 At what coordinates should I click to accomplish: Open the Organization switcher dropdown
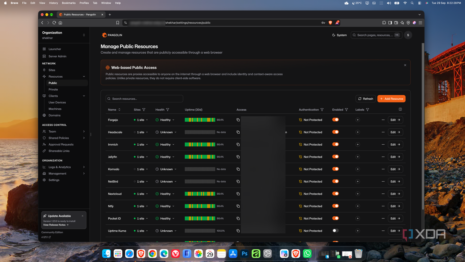64,35
